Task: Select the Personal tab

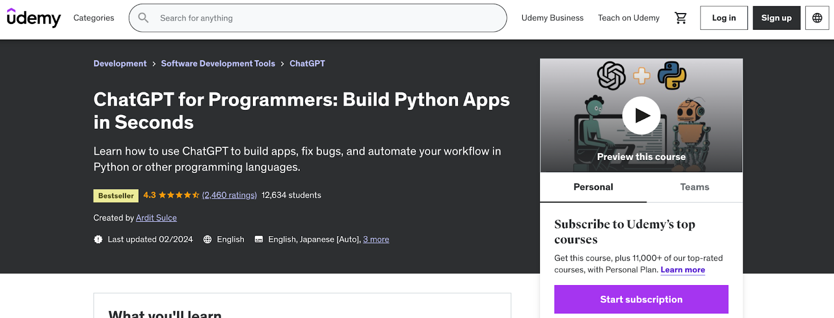Action: [593, 187]
